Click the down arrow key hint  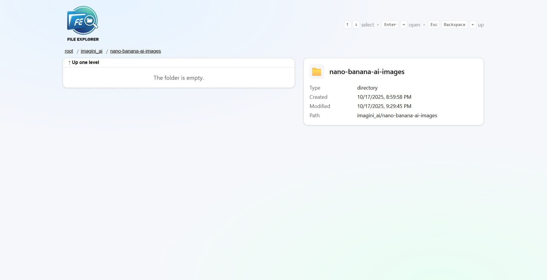[x=356, y=24]
